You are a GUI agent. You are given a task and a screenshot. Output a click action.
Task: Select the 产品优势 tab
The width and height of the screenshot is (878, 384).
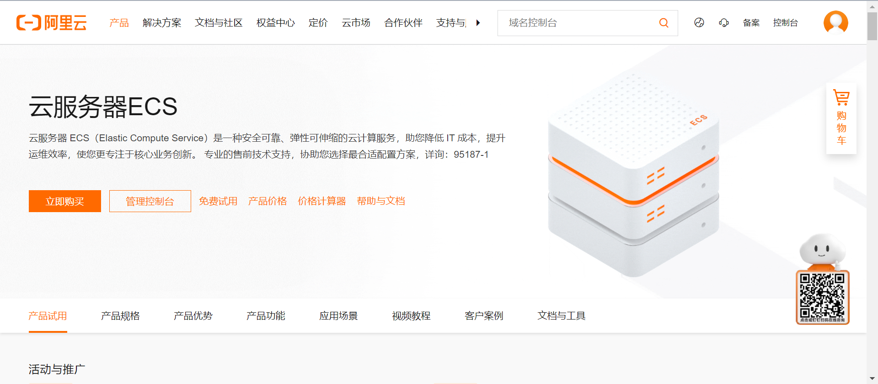(x=193, y=316)
